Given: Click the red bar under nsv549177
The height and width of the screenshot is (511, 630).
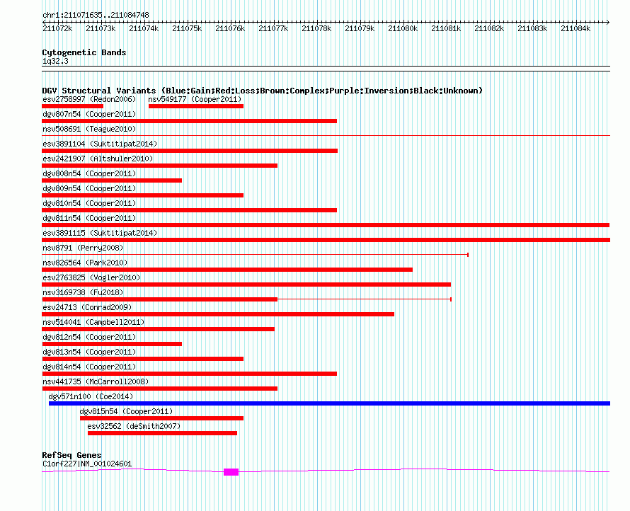Looking at the screenshot, I should coord(196,106).
